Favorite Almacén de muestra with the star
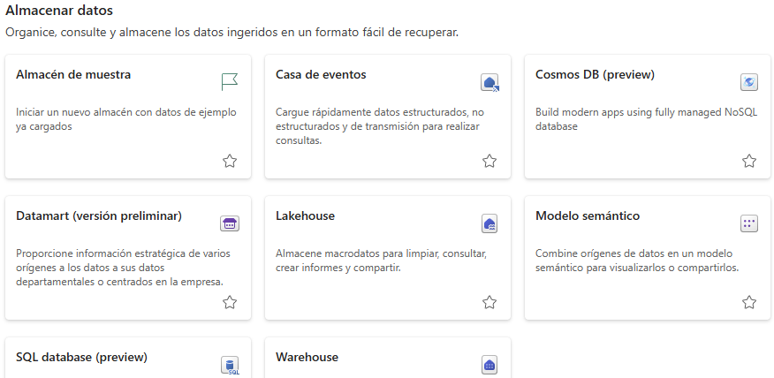Viewport: 774px width, 378px height. coord(230,161)
